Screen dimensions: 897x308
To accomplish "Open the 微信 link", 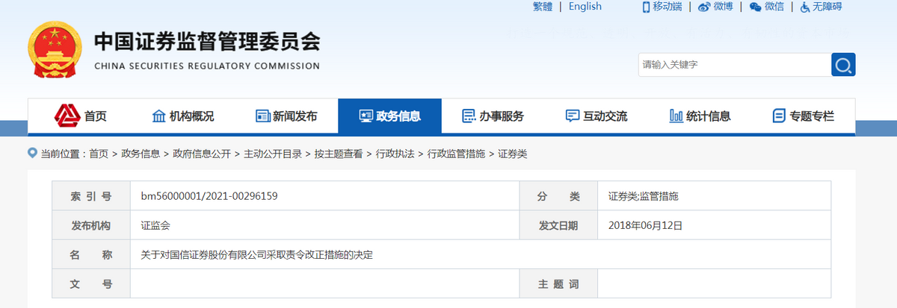I will pos(774,7).
